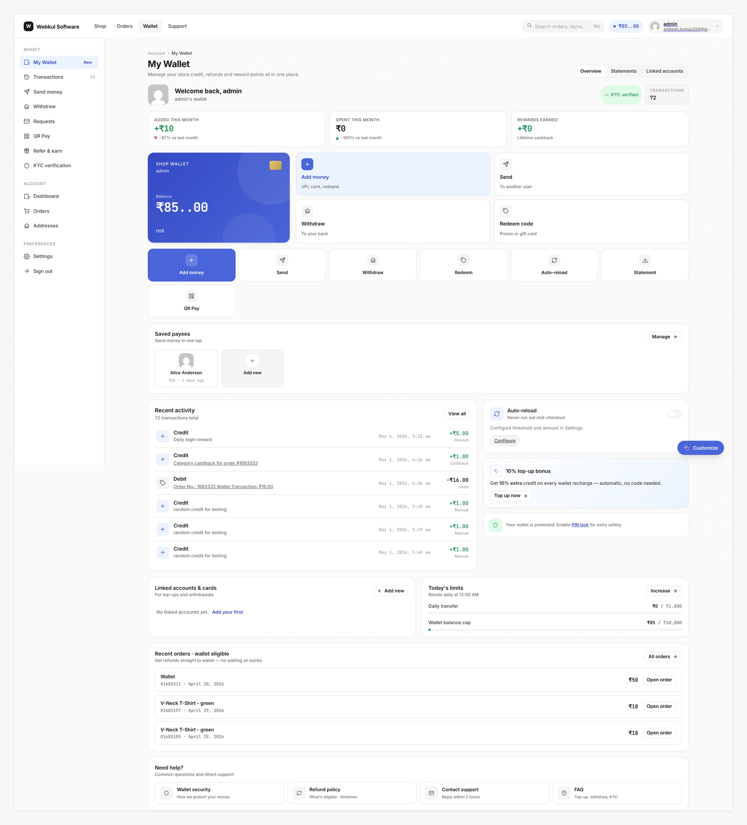This screenshot has height=825, width=747.
Task: Click the search magnifier icon
Action: (x=529, y=26)
